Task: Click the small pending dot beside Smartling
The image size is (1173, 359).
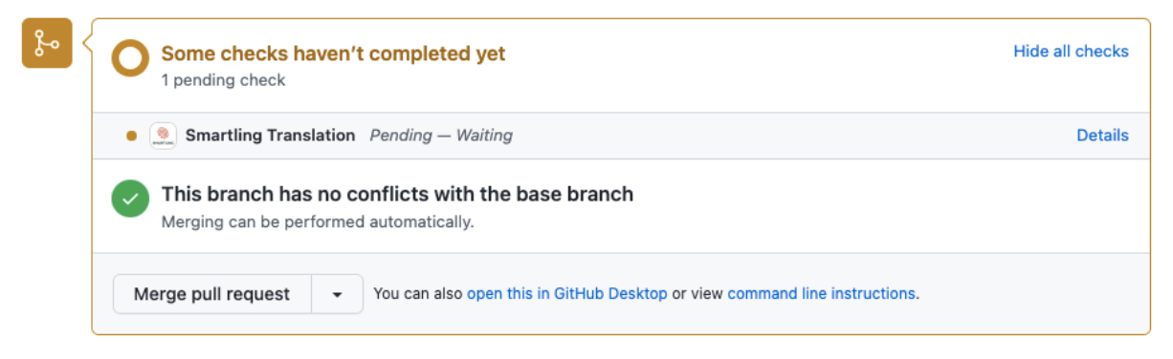Action: 132,136
